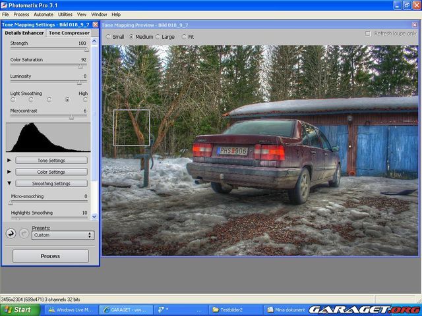Click the image size status bar text
422x316 pixels.
[x=40, y=299]
